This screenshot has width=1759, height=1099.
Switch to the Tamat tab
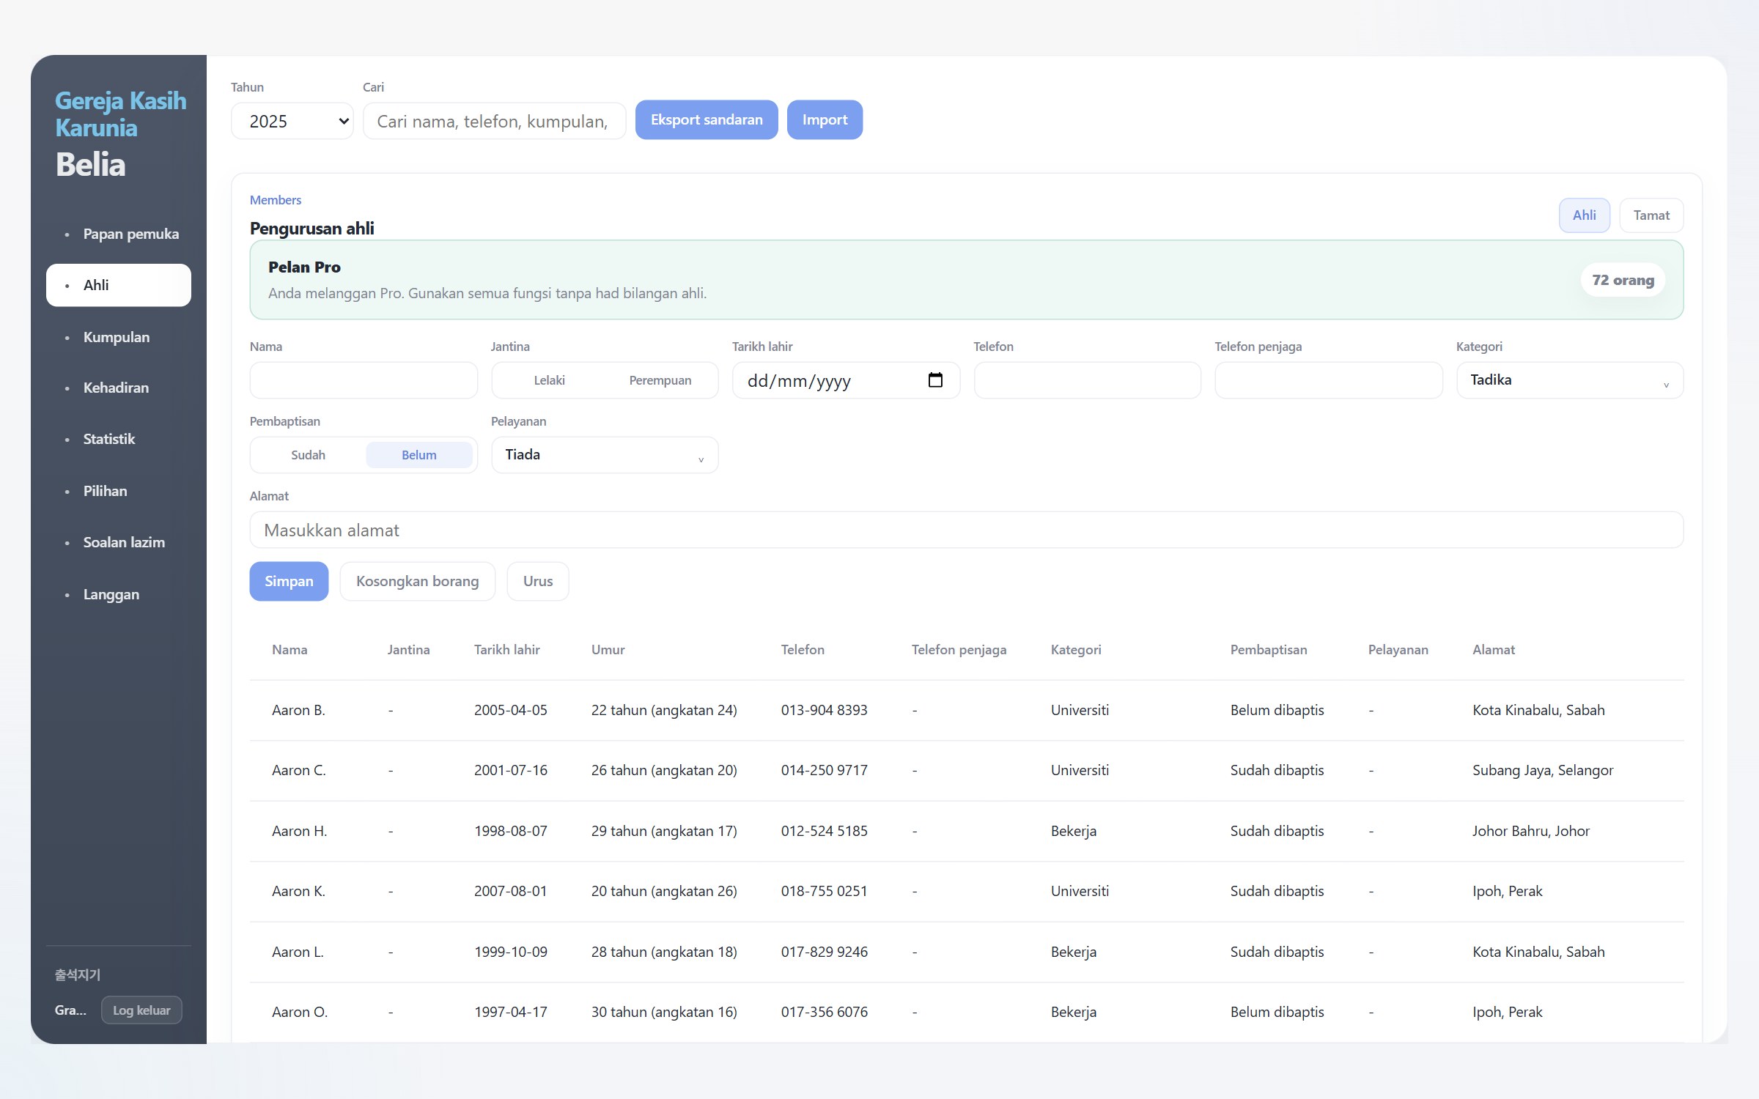[x=1651, y=215]
